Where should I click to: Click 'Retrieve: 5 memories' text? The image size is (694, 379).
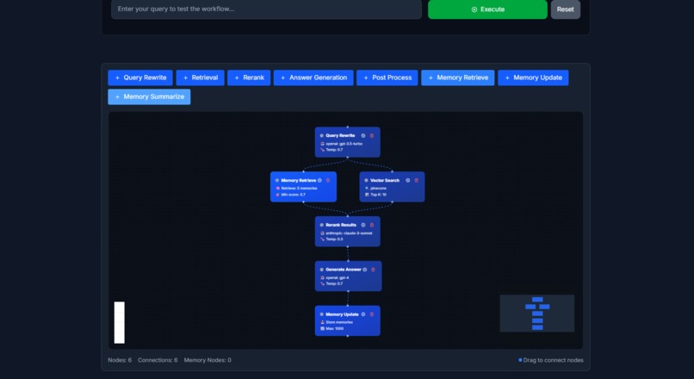(299, 188)
